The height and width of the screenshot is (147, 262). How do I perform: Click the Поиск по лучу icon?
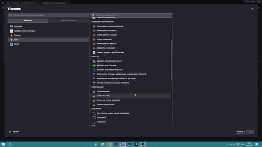pos(94,96)
